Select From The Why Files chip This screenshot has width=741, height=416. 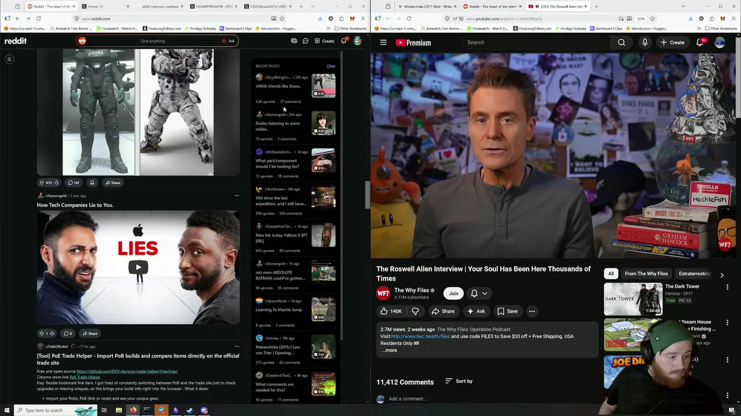point(646,274)
